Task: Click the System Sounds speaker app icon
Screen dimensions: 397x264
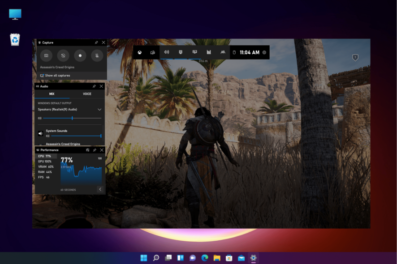Action: (x=40, y=133)
